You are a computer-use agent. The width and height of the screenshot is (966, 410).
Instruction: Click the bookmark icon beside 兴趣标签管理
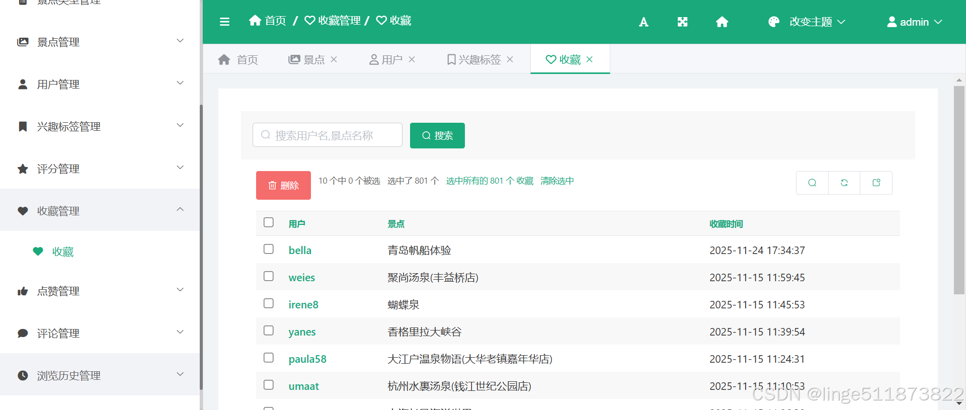pos(23,126)
